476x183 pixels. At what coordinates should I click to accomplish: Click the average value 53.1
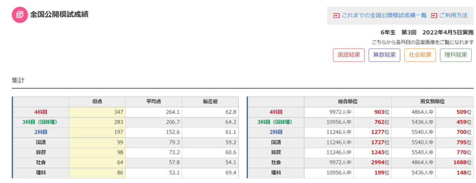pos(175,172)
